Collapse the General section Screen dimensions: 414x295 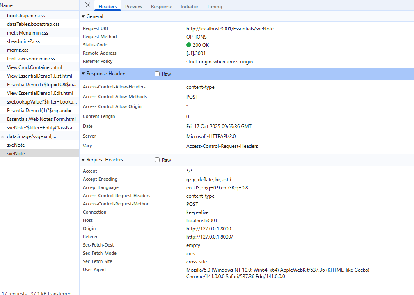(83, 16)
